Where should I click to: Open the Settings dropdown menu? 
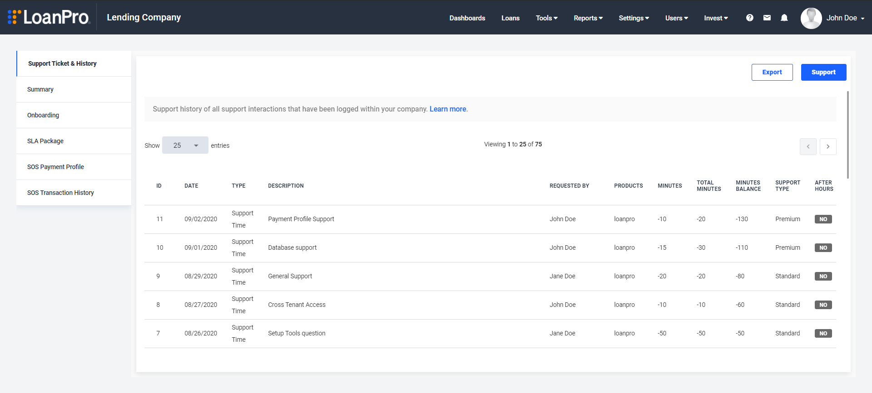tap(634, 18)
